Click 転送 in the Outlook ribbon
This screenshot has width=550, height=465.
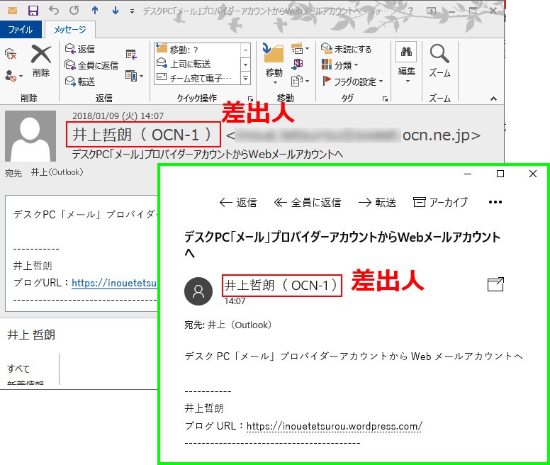coord(80,82)
